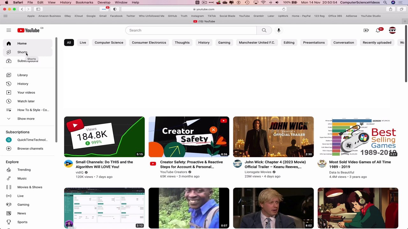Open a new Safari tab with plus
Screen dimensions: 408x229
(x=405, y=21)
